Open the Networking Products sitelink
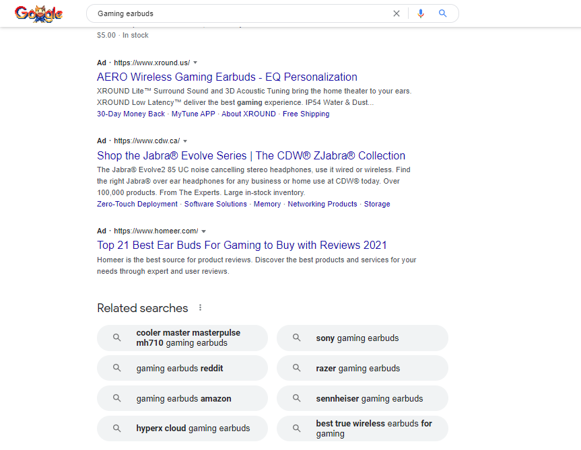 tap(322, 204)
